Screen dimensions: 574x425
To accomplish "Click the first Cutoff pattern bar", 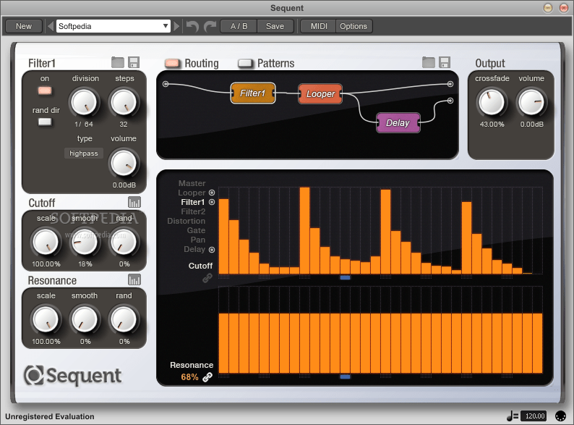I will tap(223, 237).
